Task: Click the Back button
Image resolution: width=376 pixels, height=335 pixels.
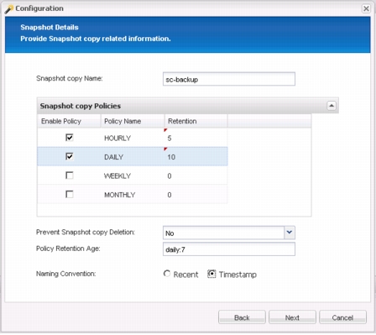Action: coord(242,317)
